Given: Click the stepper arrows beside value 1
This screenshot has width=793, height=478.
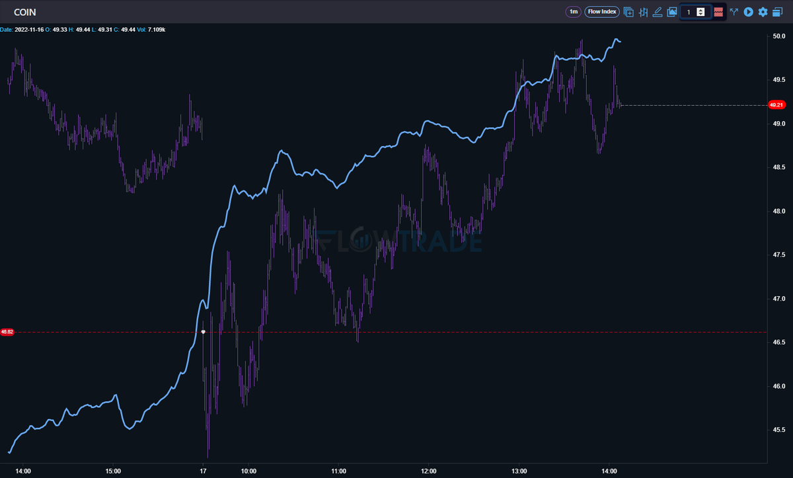Looking at the screenshot, I should tap(701, 12).
